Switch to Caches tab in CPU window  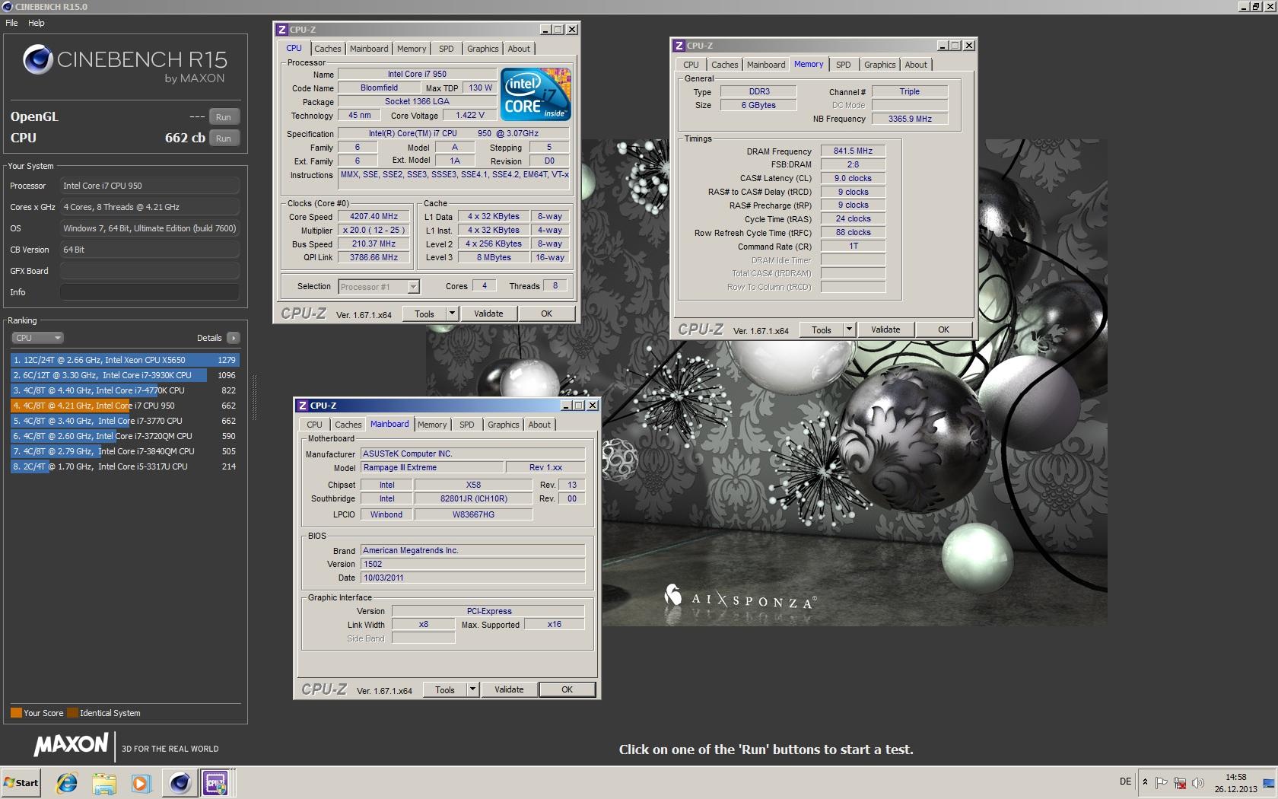point(328,49)
